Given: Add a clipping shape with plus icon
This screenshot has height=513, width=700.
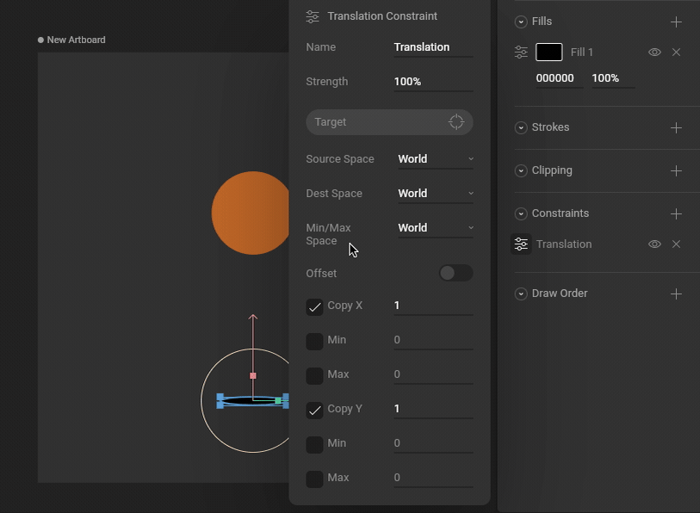Looking at the screenshot, I should (x=676, y=170).
